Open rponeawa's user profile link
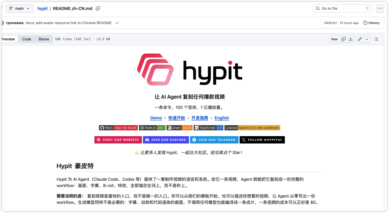Image resolution: width=389 pixels, height=213 pixels. [15, 23]
